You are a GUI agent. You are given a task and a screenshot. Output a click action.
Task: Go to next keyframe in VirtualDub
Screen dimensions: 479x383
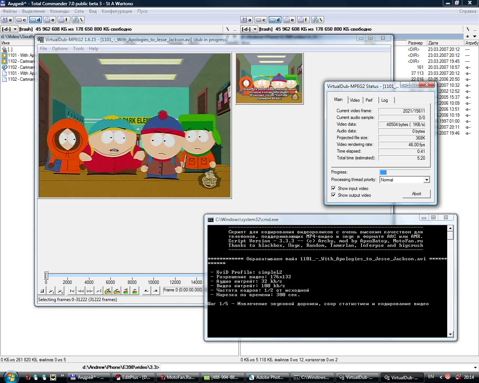click(x=117, y=291)
